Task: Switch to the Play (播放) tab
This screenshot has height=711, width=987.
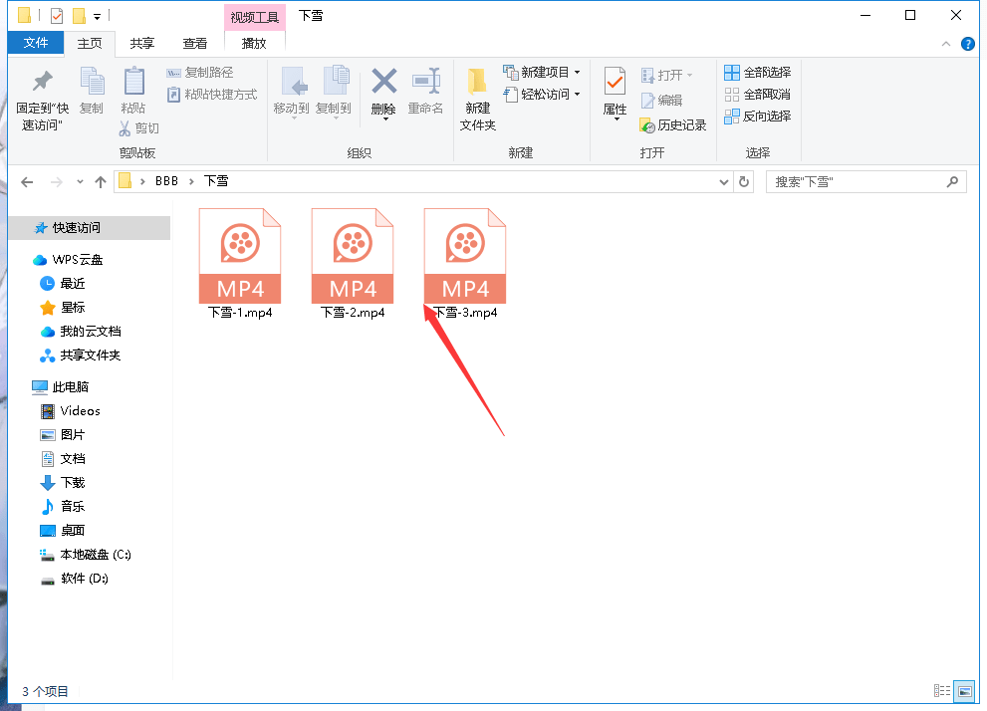Action: [x=254, y=44]
